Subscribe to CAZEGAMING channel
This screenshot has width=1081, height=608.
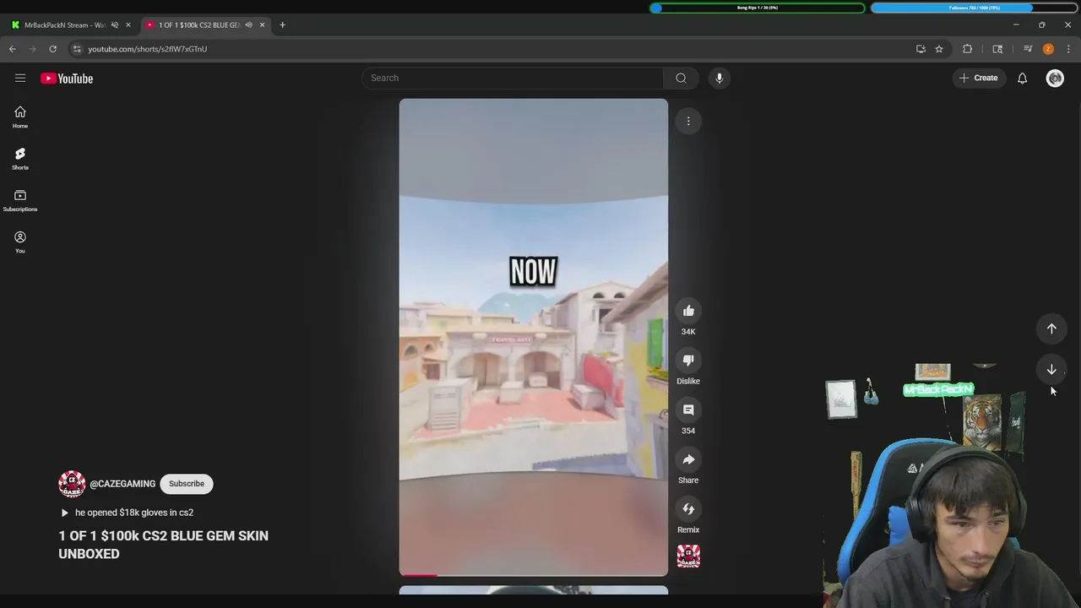tap(187, 484)
